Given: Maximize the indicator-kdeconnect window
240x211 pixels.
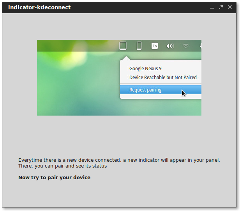Looking at the screenshot, I should click(221, 7).
